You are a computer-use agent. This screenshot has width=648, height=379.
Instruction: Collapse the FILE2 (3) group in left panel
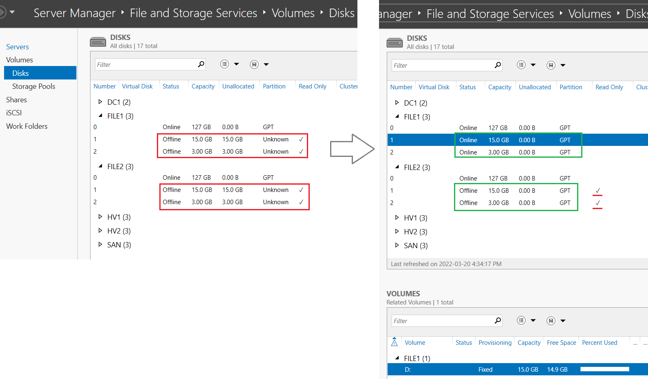[100, 166]
